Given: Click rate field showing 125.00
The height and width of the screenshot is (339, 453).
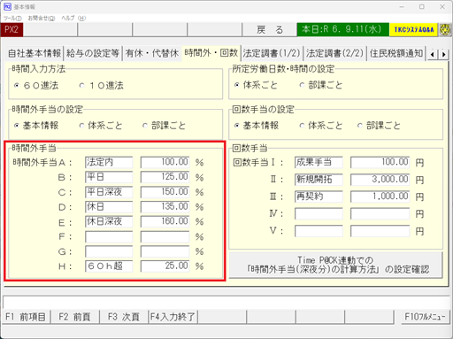Looking at the screenshot, I should click(165, 177).
